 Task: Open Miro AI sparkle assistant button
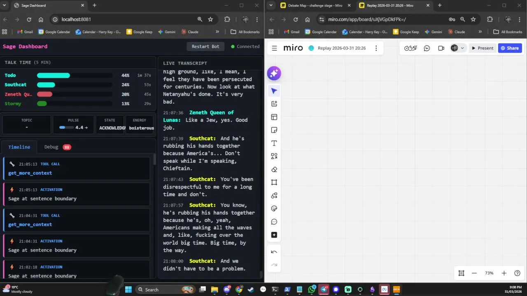click(274, 73)
